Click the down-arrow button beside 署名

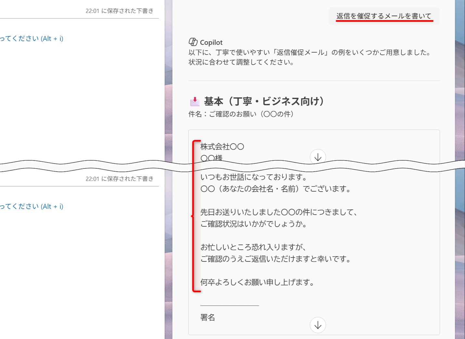pos(318,325)
